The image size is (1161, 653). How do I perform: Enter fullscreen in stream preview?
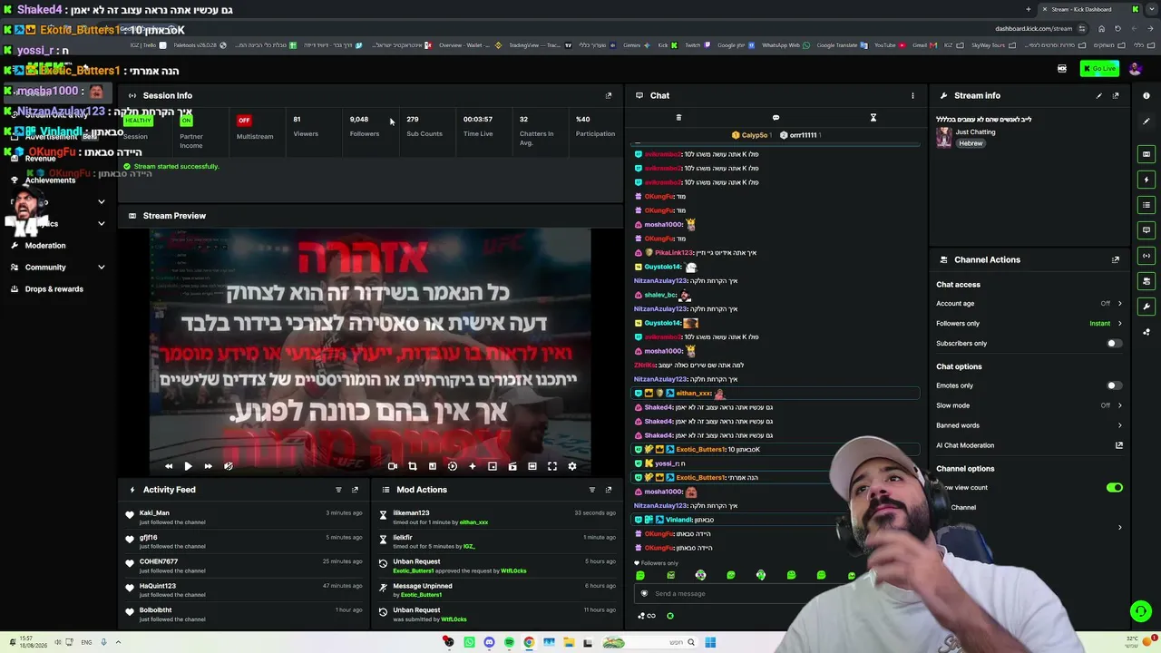coord(552,466)
